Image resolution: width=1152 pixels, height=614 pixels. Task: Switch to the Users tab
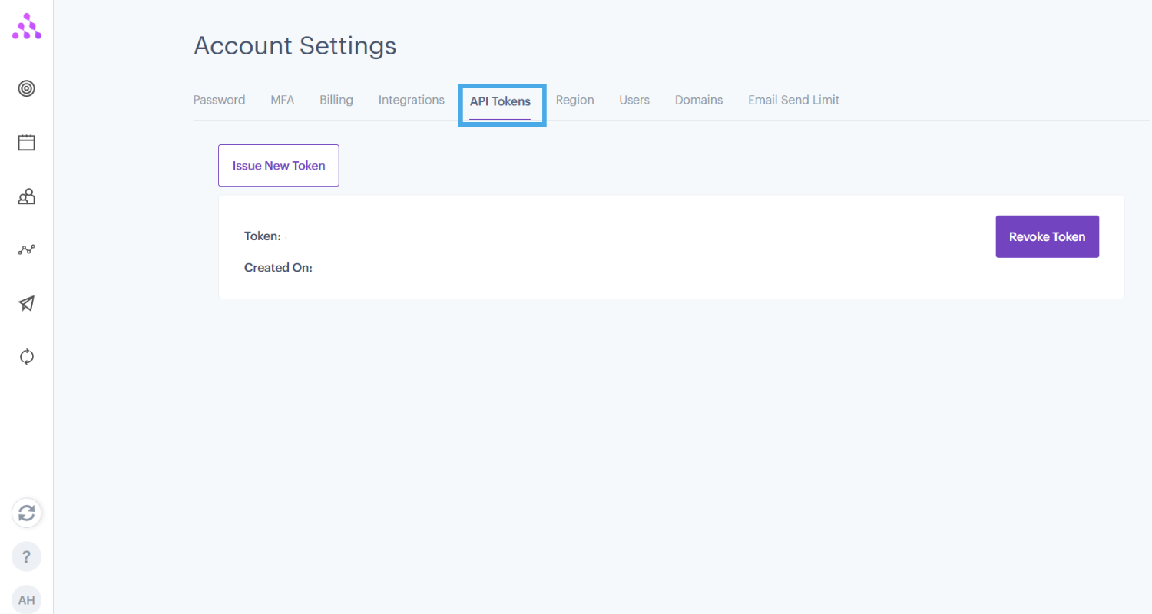(x=634, y=101)
